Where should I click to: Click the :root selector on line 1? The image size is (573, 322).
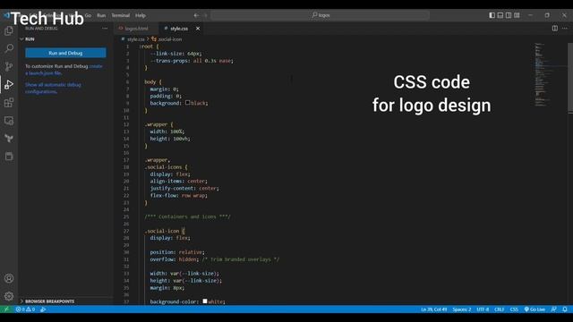coord(146,47)
